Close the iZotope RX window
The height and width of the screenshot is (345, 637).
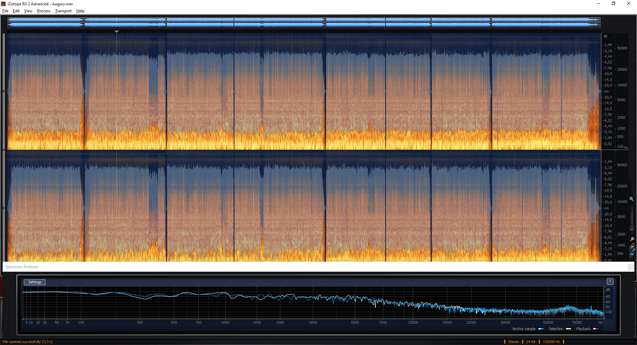pos(629,4)
